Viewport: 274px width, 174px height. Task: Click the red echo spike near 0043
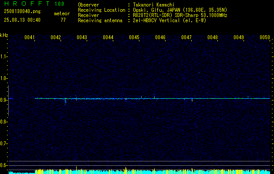point(76,98)
